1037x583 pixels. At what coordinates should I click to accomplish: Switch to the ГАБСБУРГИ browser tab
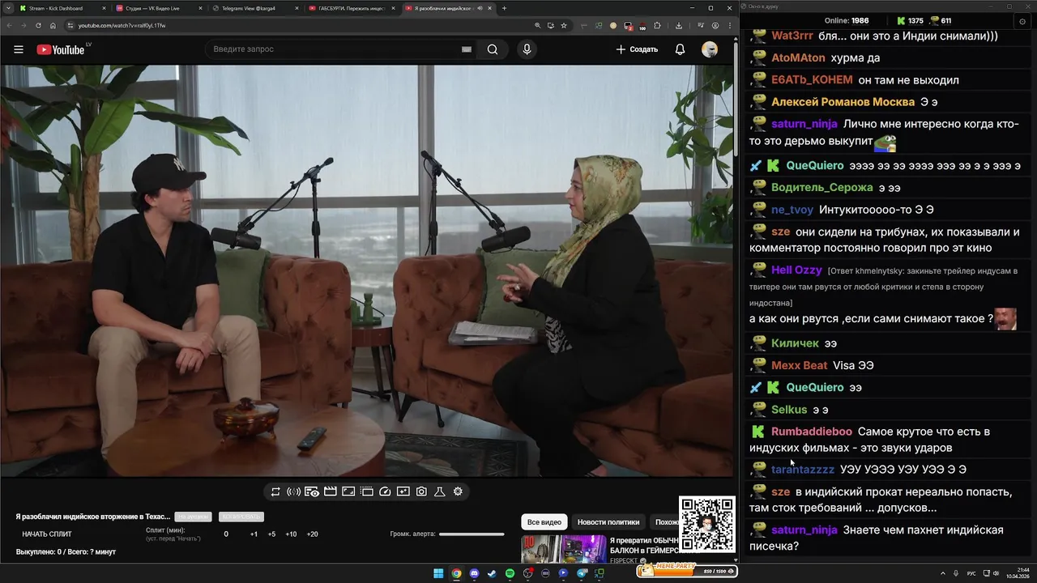(x=352, y=8)
